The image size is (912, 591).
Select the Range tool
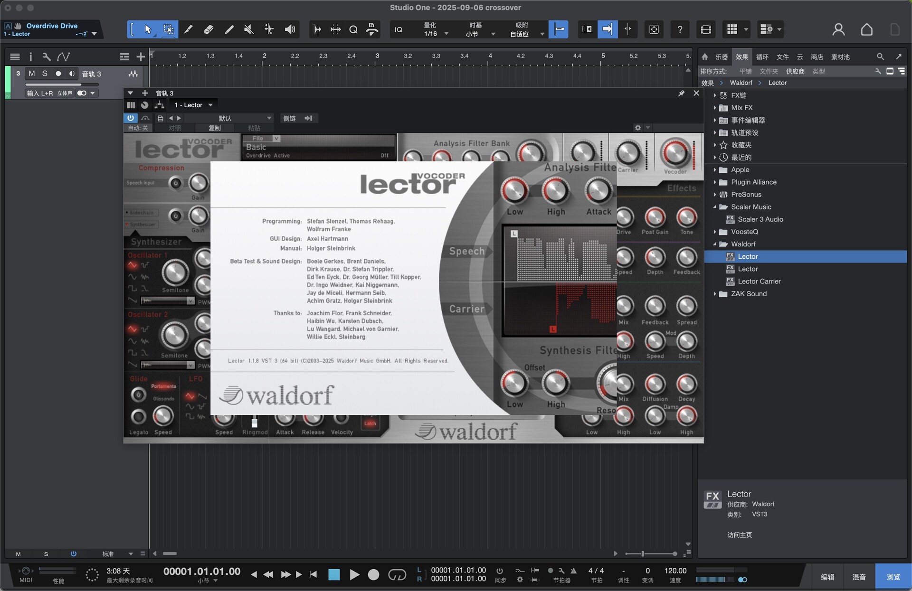point(169,29)
